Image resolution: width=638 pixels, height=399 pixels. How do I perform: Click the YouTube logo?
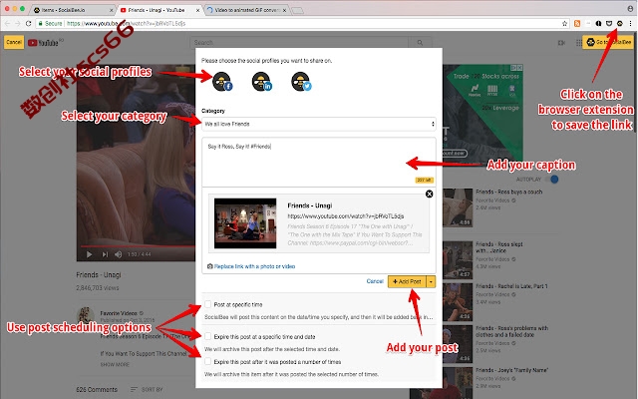(x=44, y=42)
